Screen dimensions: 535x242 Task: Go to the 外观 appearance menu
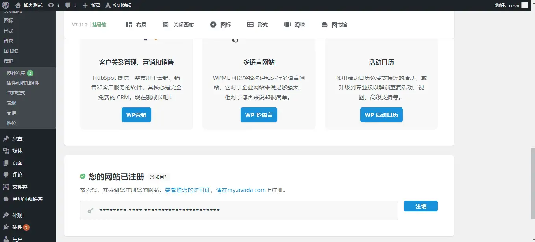coord(17,215)
